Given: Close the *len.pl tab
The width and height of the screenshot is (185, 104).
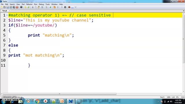Looking at the screenshot, I should (9, 11).
